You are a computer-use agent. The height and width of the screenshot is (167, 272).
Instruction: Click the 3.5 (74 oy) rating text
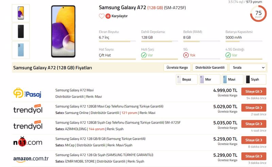tap(236, 2)
